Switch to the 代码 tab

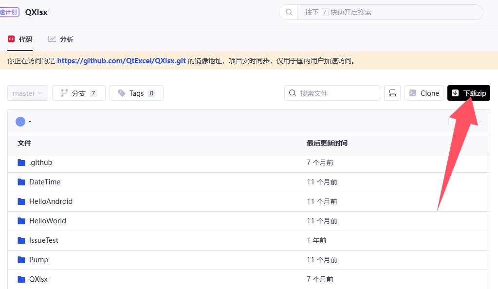20,39
